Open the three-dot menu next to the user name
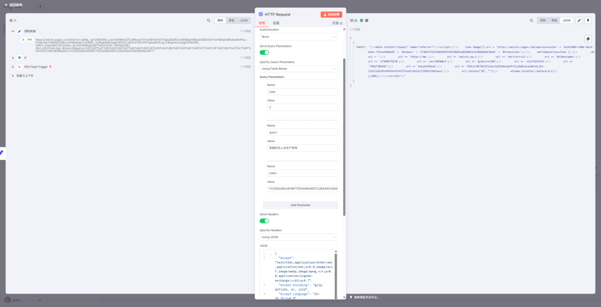Screen dimensions: 601x307 coord(40,300)
